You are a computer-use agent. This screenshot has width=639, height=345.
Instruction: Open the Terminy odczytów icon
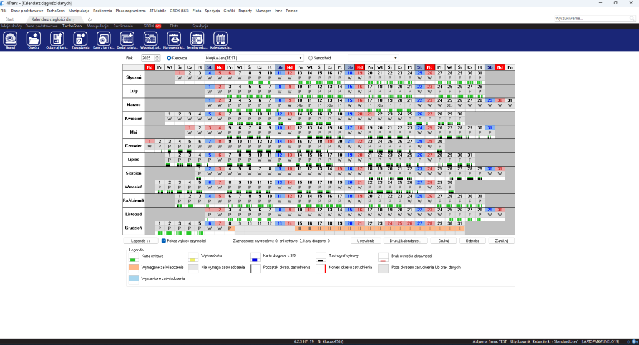(x=197, y=41)
